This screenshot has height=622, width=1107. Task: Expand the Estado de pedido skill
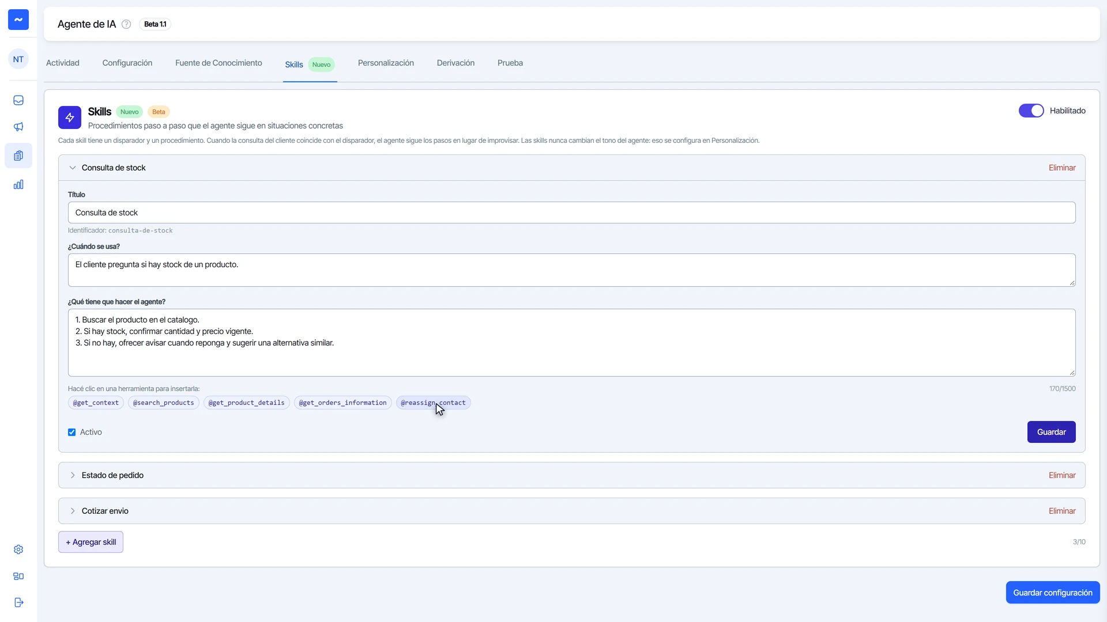tap(73, 475)
